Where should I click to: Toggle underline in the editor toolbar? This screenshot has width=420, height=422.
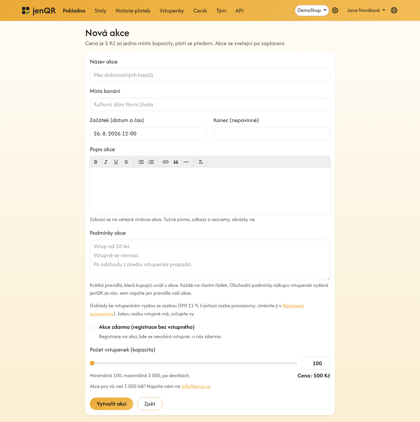[116, 162]
